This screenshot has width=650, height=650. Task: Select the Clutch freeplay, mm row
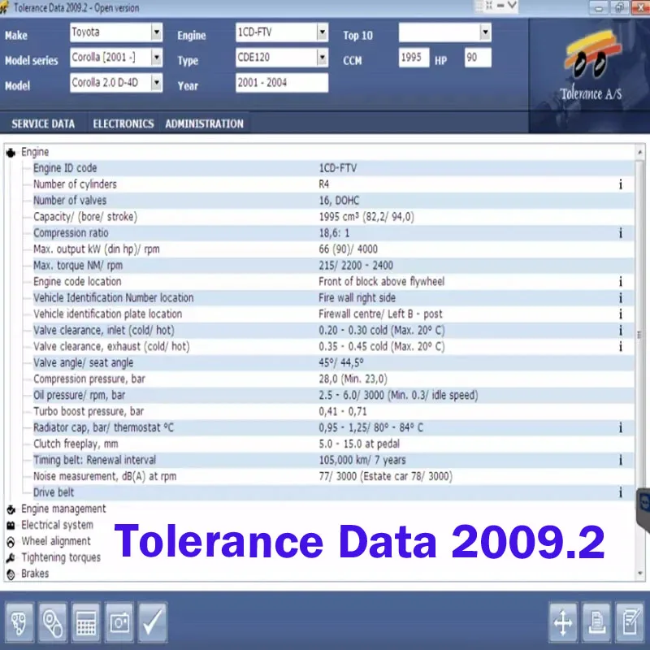pos(334,444)
